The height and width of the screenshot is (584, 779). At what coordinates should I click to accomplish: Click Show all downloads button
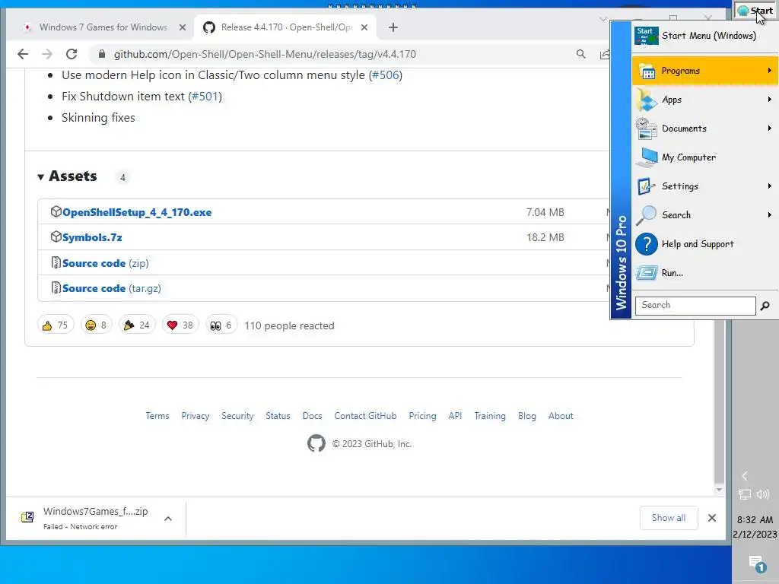[669, 517]
